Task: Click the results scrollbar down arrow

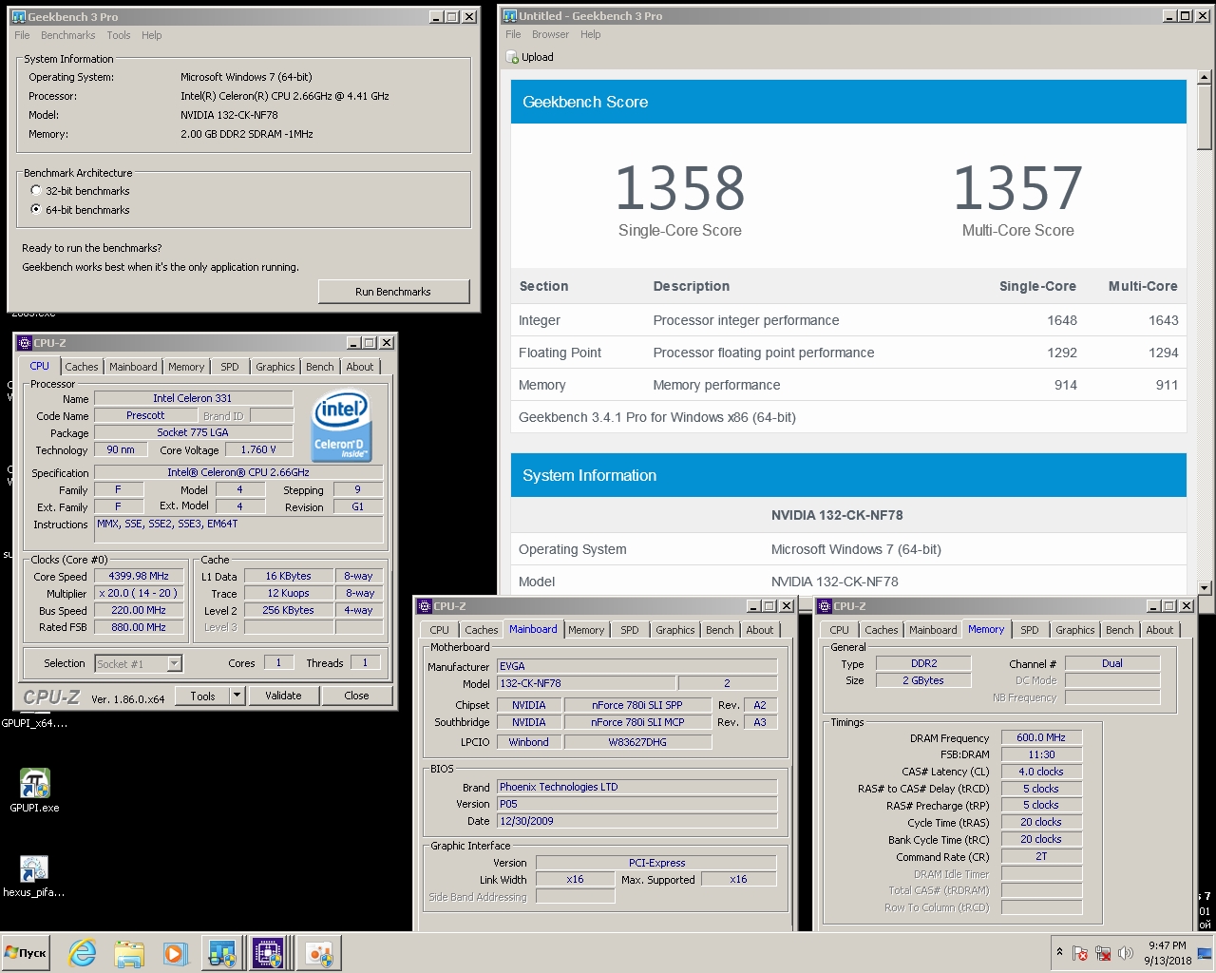Action: coord(1205,588)
